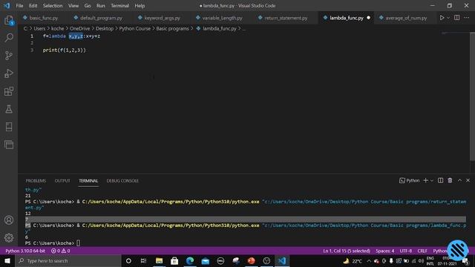Viewport: 475px width, 267px height.
Task: Click the terminal prompt input
Action: click(79, 243)
